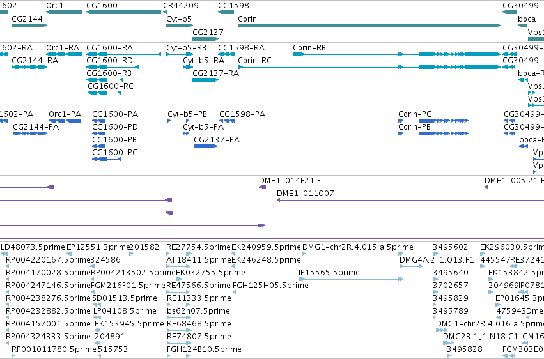Select the DME1-014F21.F feature
Screen dimensions: 544x359
(262, 187)
